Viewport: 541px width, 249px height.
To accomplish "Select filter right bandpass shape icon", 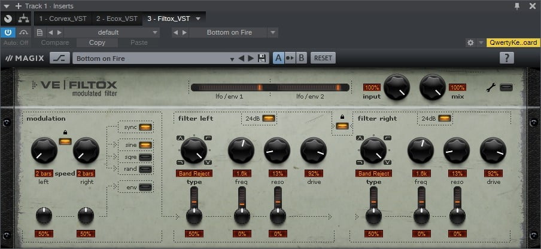I will pyautogui.click(x=360, y=138).
